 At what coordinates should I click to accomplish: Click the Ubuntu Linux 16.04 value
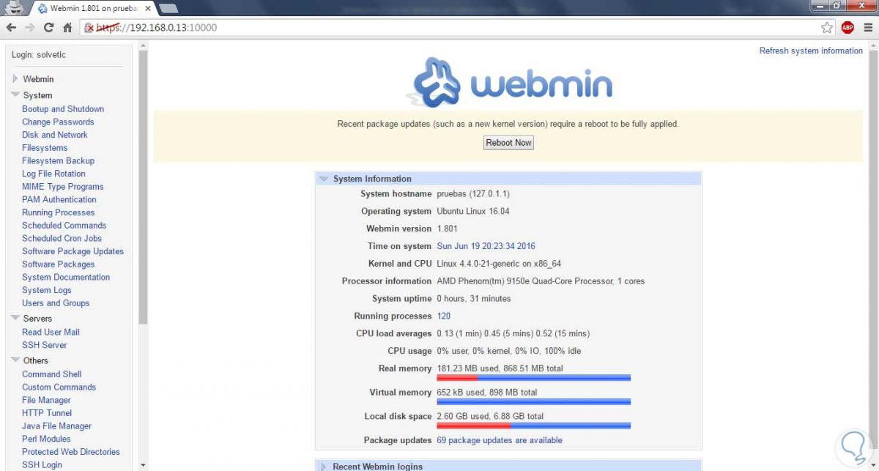pyautogui.click(x=473, y=211)
